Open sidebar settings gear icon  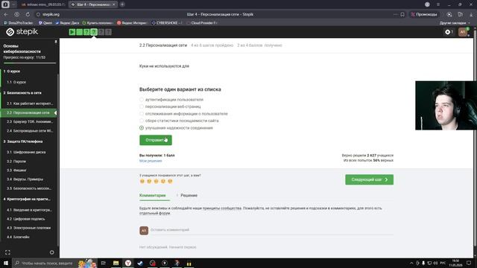(x=51, y=252)
